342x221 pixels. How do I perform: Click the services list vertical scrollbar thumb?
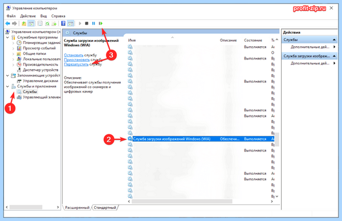[277, 139]
